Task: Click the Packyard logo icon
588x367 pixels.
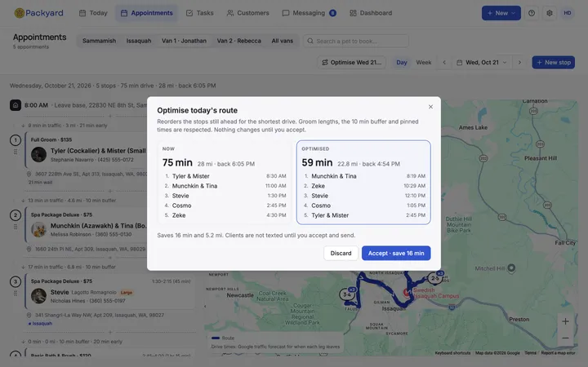Action: 19,13
